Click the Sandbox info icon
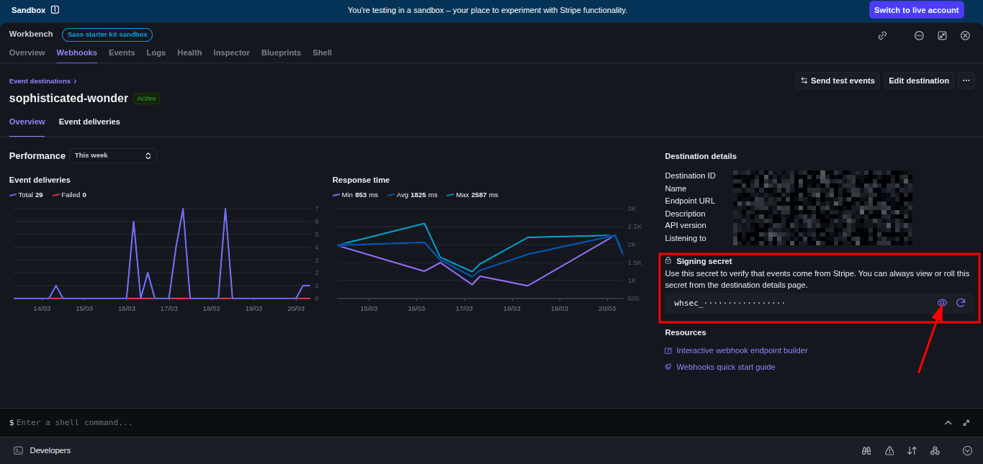 (55, 10)
